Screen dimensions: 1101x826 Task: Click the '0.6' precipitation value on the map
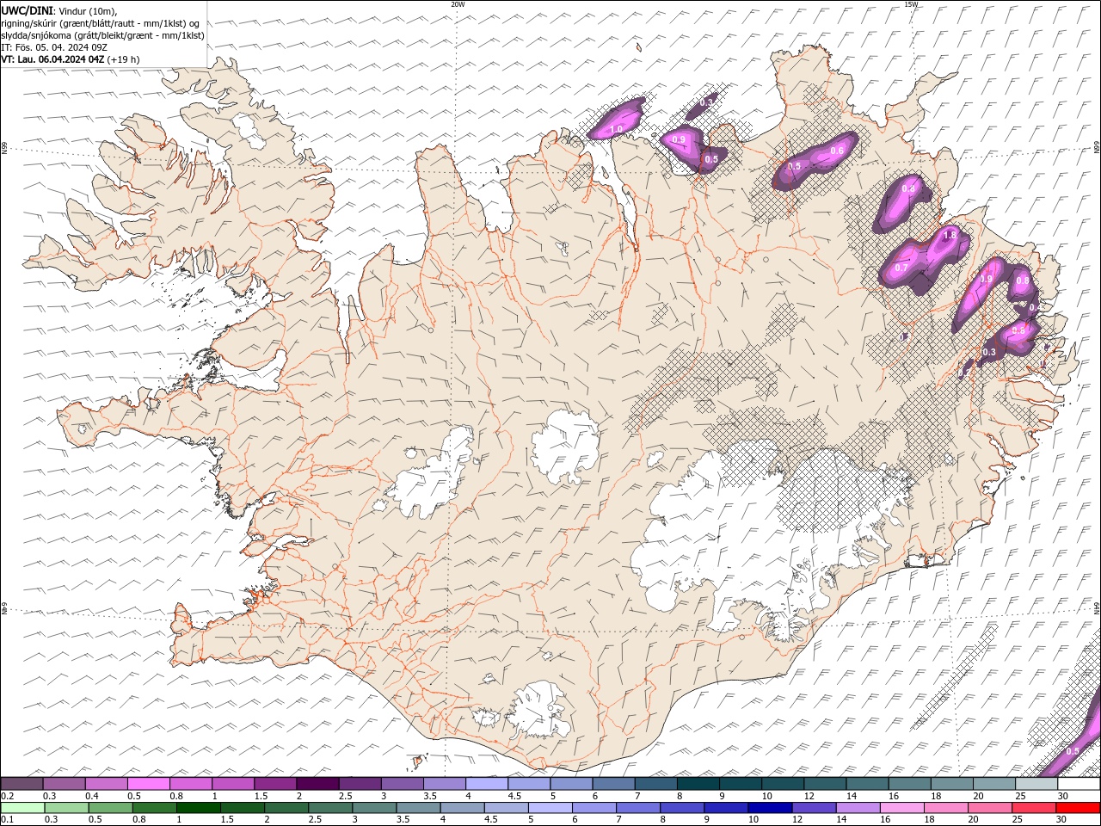coord(836,151)
